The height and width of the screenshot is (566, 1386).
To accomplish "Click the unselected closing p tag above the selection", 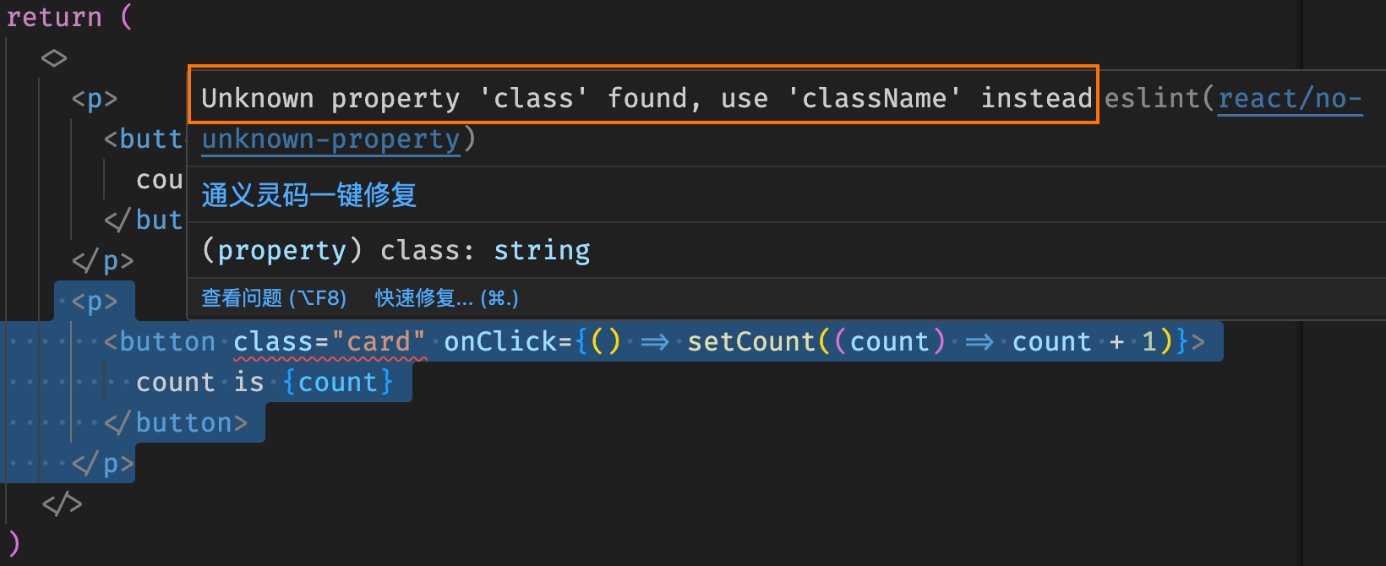I will coord(102,261).
